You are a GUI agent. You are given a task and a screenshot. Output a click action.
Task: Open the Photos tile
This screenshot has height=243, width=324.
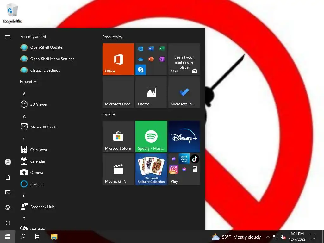151,92
